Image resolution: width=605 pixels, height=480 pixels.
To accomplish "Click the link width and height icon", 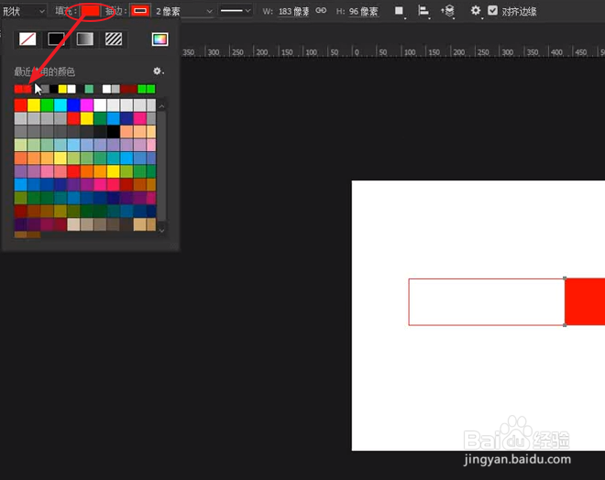I will point(321,11).
